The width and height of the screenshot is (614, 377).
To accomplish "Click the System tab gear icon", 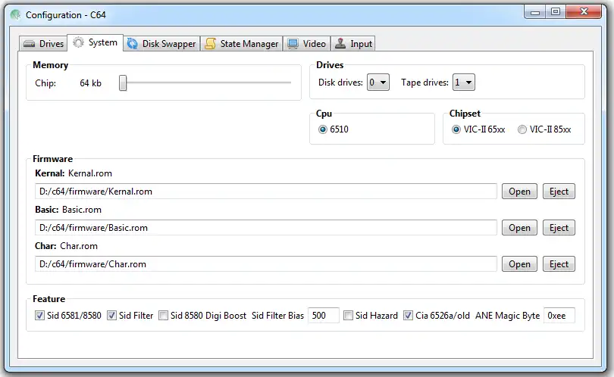I will click(x=78, y=42).
